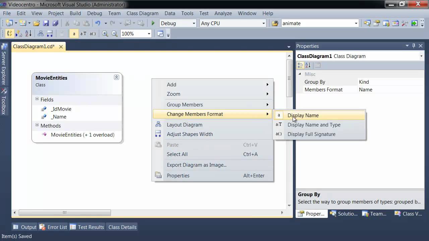Collapse the Methods section of MovieEntities
429x241 pixels.
pos(37,125)
